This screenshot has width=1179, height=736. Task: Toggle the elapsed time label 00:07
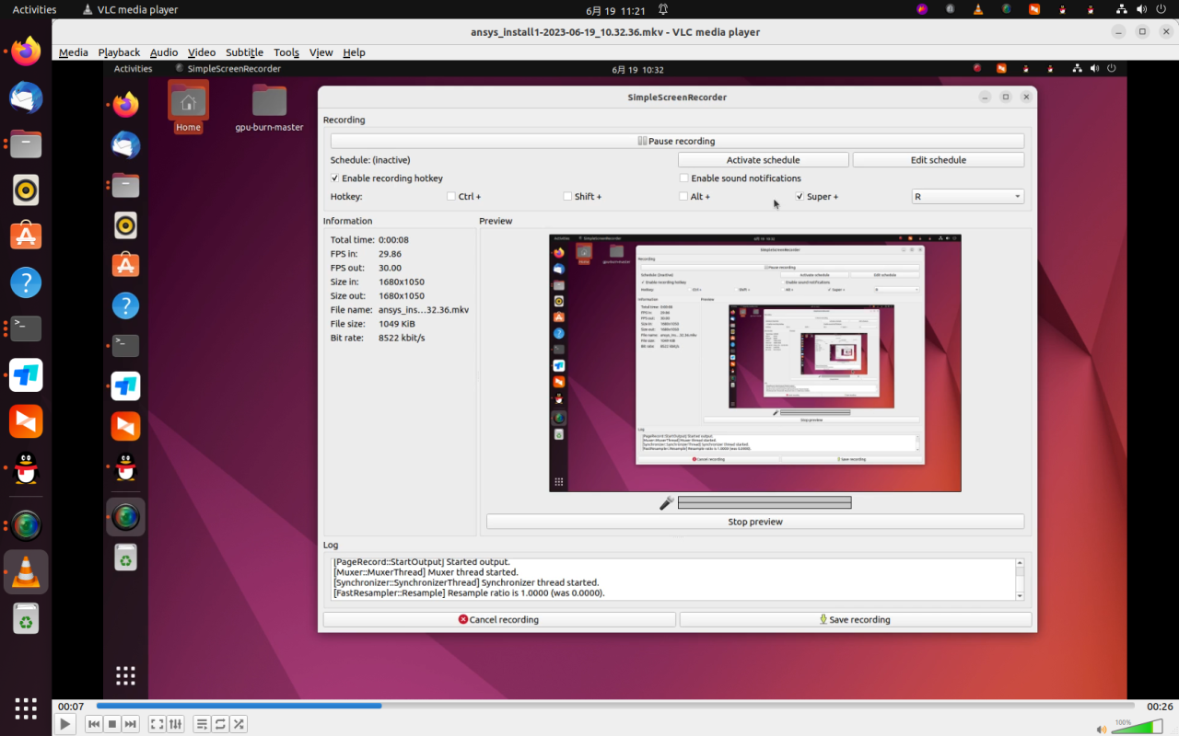[x=71, y=707]
